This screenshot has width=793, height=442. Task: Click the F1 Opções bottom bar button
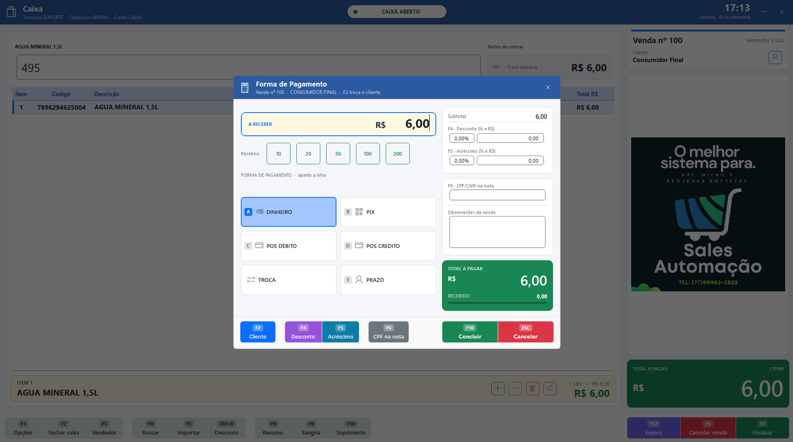pyautogui.click(x=23, y=428)
